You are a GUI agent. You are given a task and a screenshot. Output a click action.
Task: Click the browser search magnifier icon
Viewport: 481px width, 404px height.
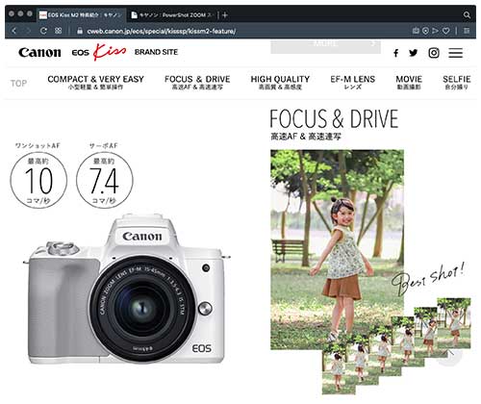[x=467, y=15]
